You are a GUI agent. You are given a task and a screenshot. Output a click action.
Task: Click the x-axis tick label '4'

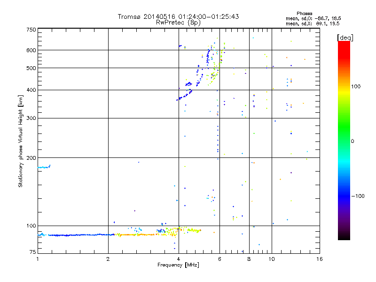(179, 259)
